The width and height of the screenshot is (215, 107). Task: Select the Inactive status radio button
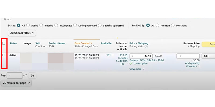tap(41, 25)
